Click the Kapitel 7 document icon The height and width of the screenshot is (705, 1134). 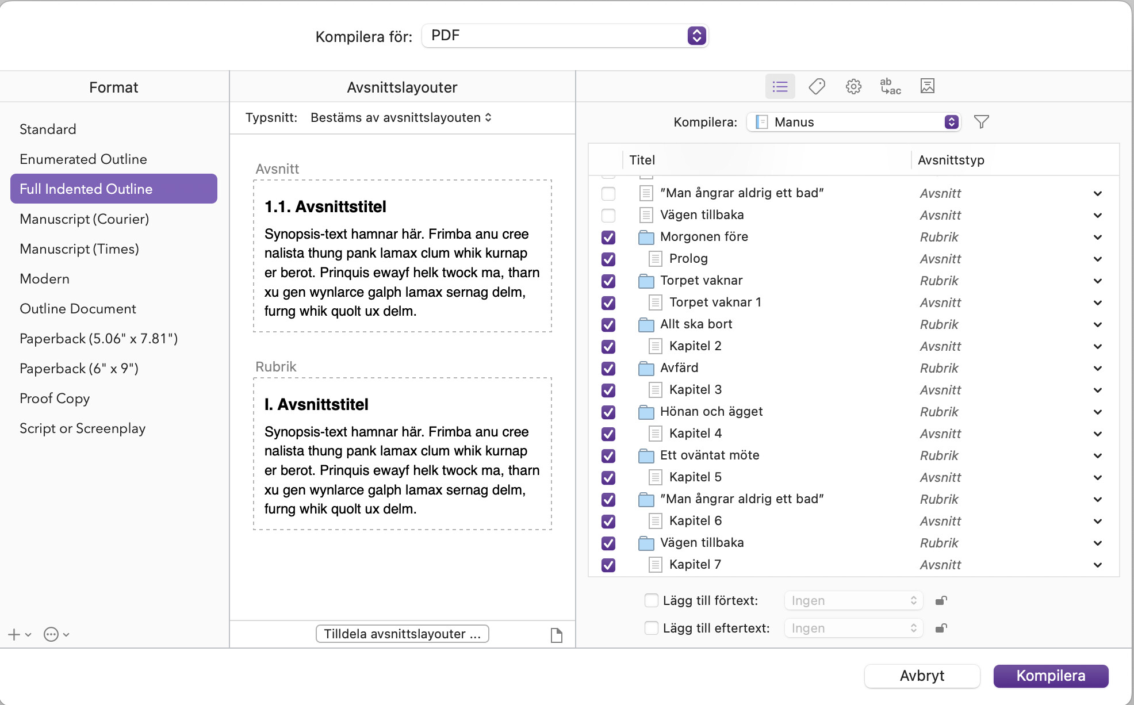pyautogui.click(x=655, y=565)
